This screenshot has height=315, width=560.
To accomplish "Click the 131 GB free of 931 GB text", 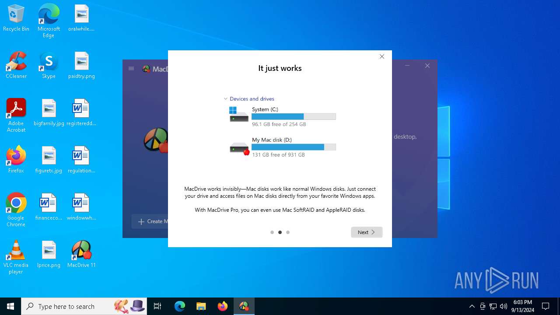I will 278,155.
